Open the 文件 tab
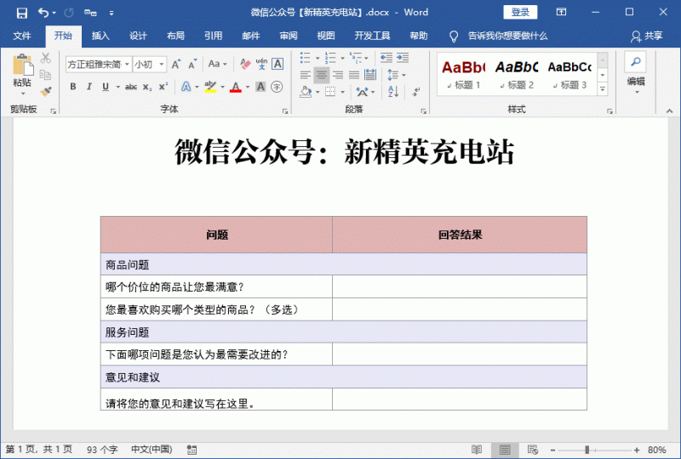 (x=22, y=36)
